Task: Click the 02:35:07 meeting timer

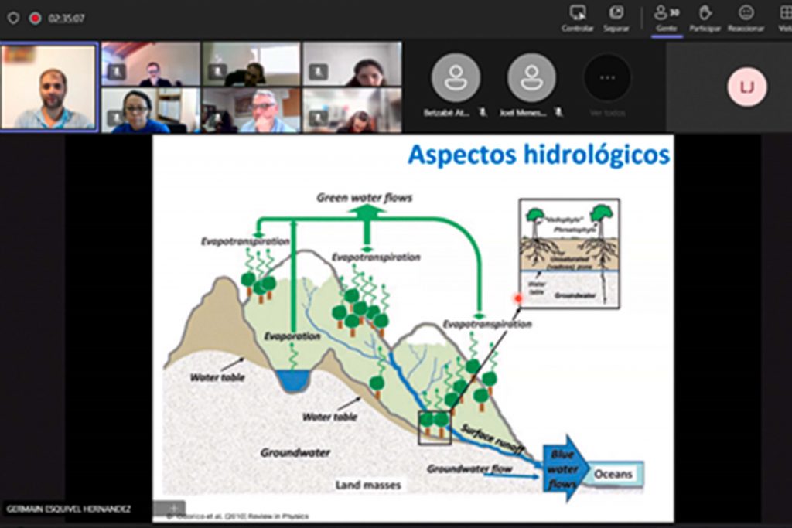Action: [x=67, y=19]
